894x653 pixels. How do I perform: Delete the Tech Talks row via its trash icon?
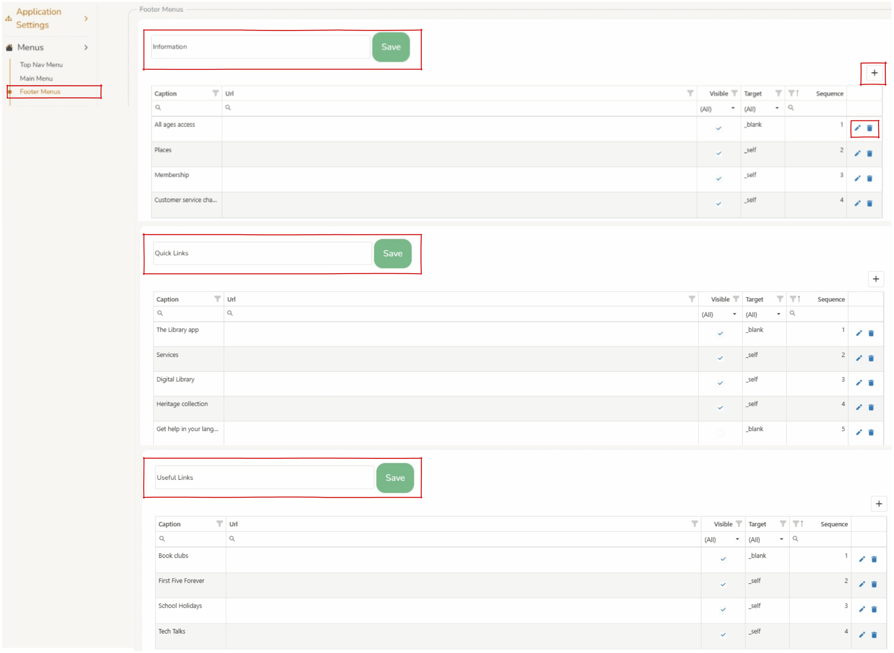(x=873, y=635)
